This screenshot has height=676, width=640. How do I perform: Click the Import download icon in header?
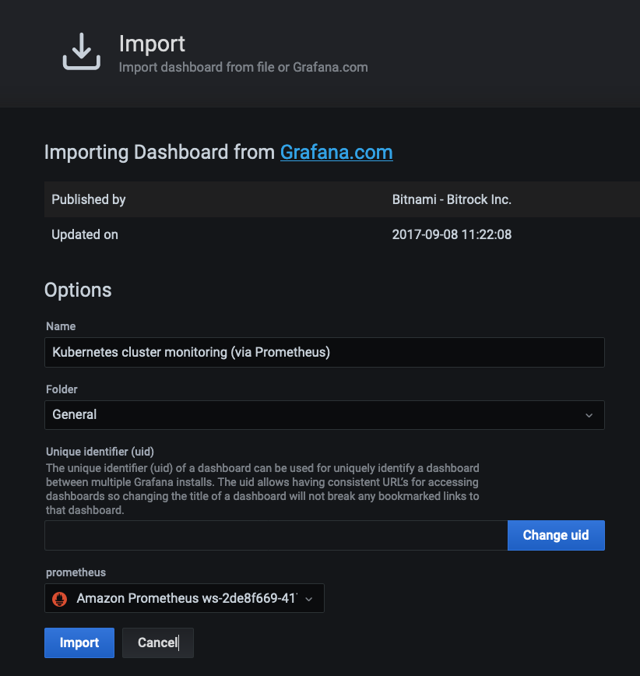pos(82,51)
